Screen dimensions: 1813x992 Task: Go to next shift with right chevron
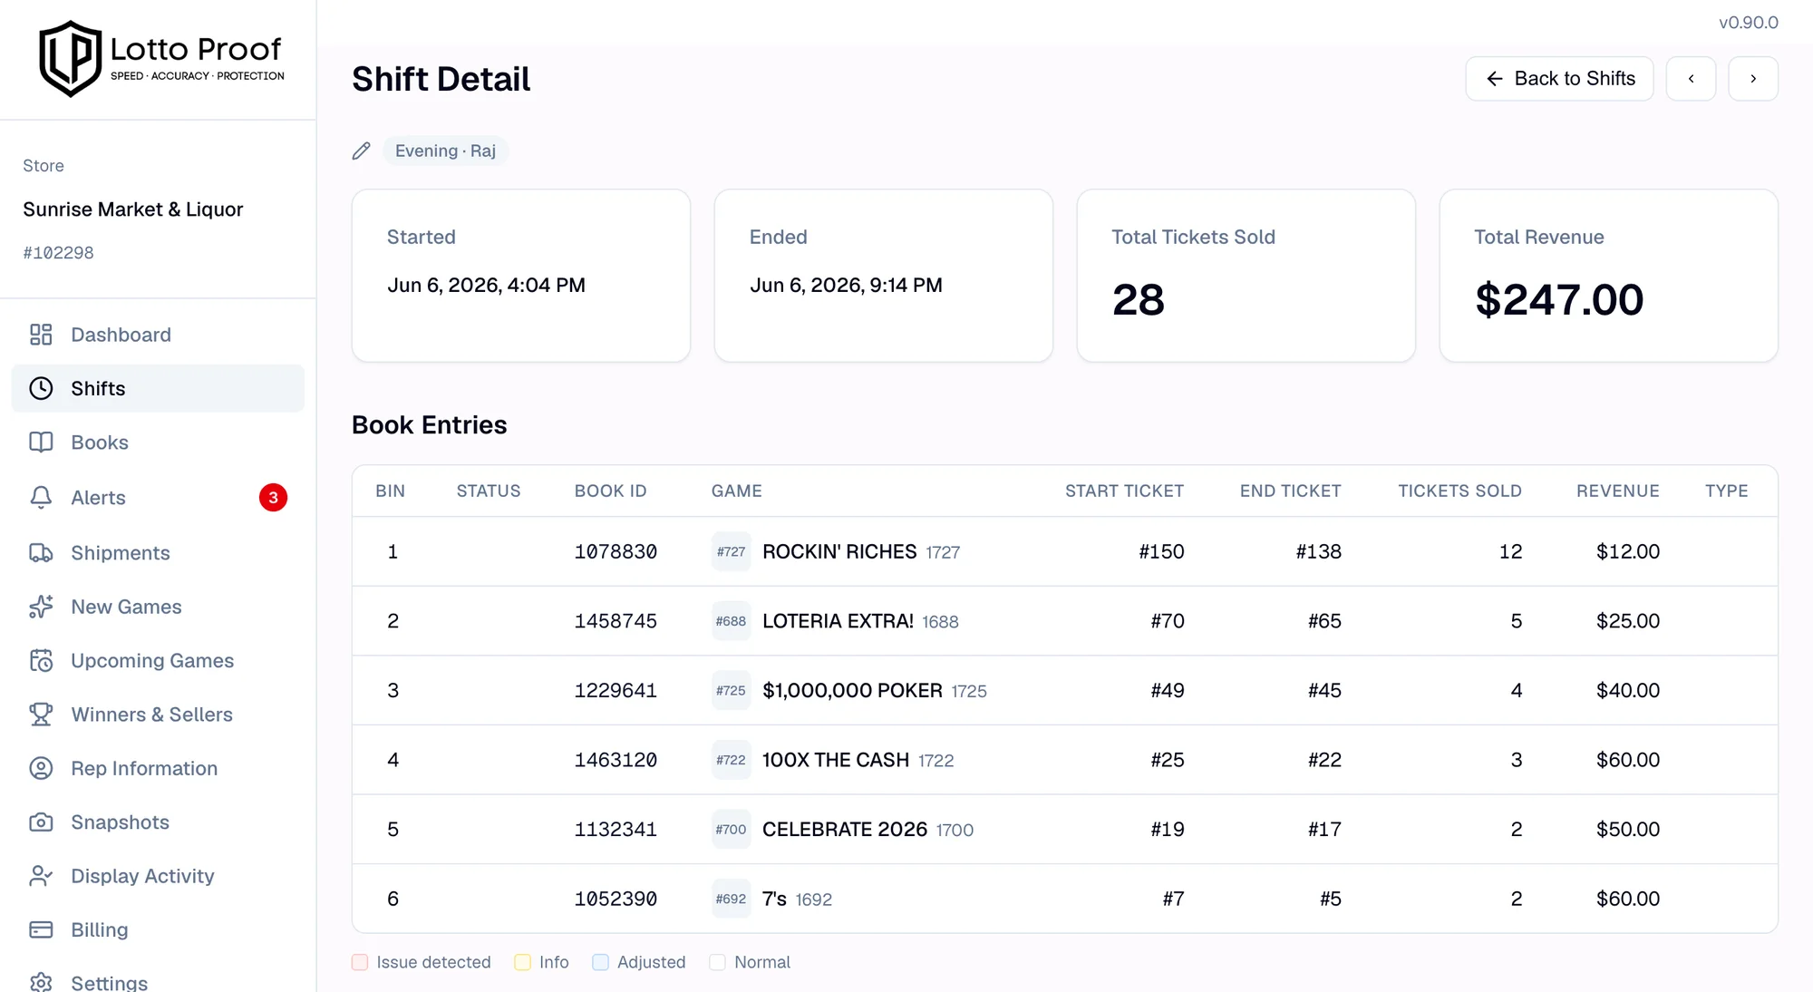tap(1752, 79)
